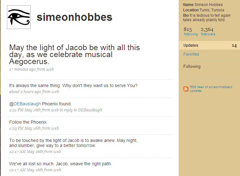Open the 815 following count

coord(188,29)
